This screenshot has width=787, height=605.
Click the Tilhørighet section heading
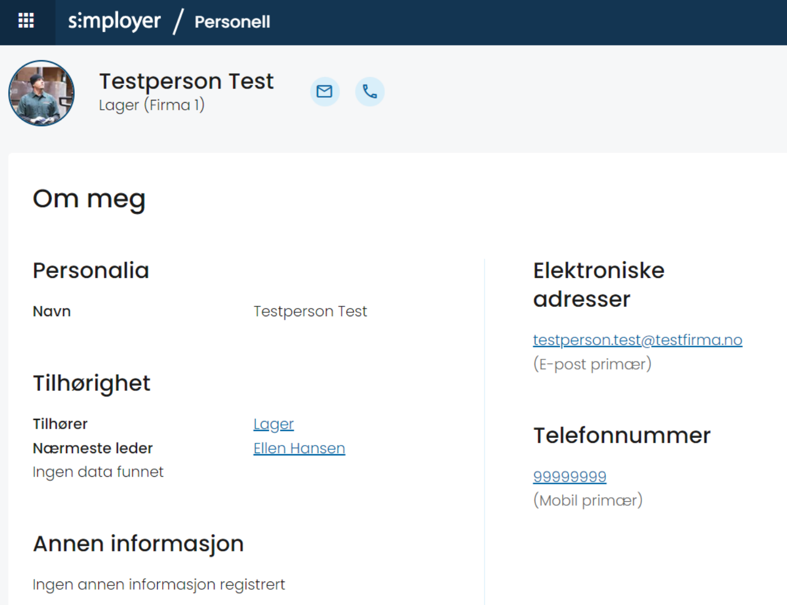pos(92,383)
